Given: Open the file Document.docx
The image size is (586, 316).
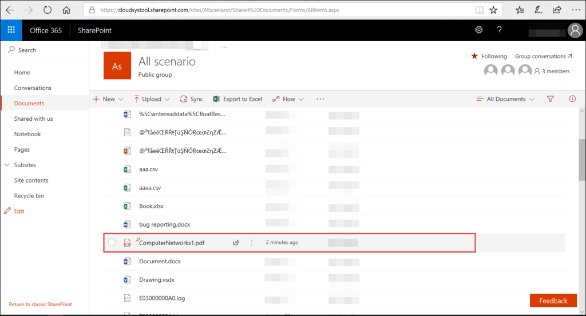Looking at the screenshot, I should tap(160, 262).
